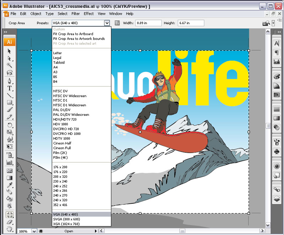
Task: Open the Presets dropdown arrow
Action: coord(107,23)
